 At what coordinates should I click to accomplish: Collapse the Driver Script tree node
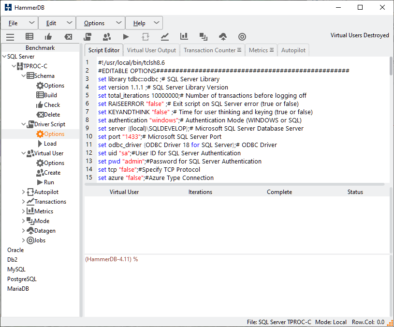23,124
